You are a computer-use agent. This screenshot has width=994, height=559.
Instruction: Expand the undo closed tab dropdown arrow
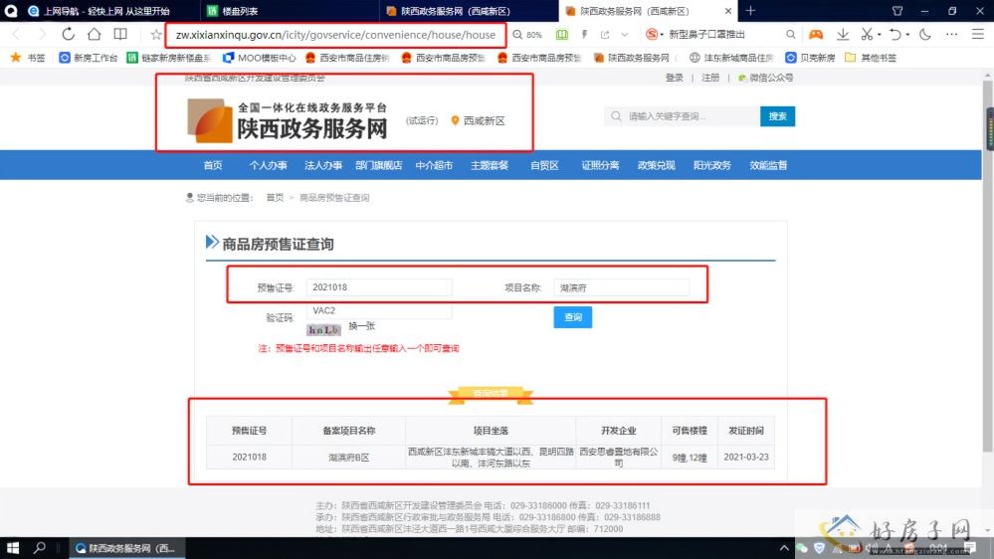907,35
